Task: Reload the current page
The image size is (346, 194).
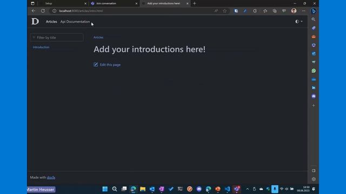Action: point(43,11)
